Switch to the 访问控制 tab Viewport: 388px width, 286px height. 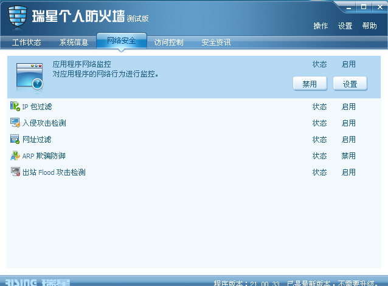[168, 43]
